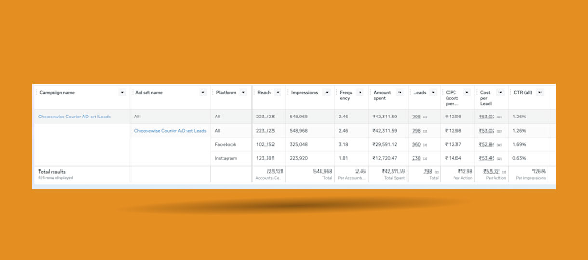Open the Choosewise Courier campaign name link
This screenshot has width=588, height=260.
coord(74,117)
